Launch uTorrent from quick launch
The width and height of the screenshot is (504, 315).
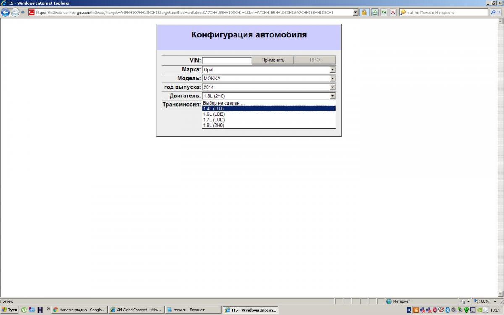click(24, 310)
